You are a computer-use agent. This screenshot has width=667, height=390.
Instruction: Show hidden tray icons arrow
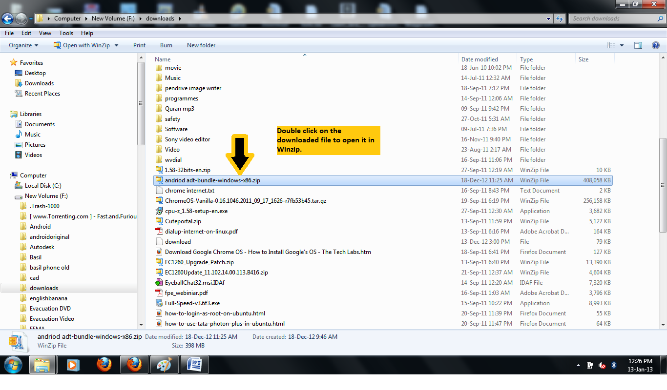click(x=578, y=365)
